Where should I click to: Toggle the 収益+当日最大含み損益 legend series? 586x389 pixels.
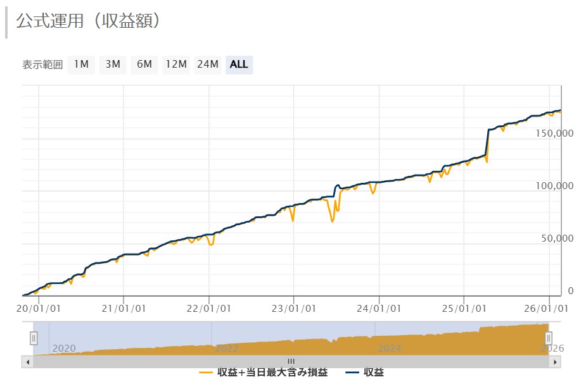[272, 373]
